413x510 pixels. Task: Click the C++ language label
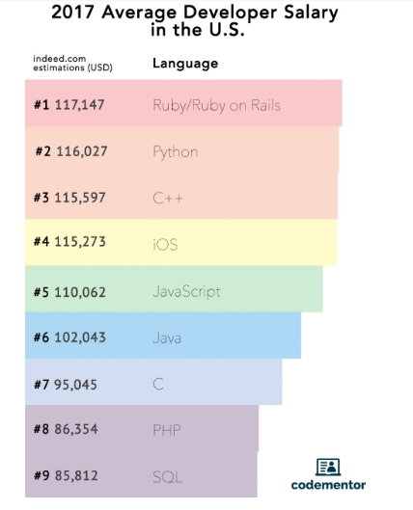[x=168, y=198]
